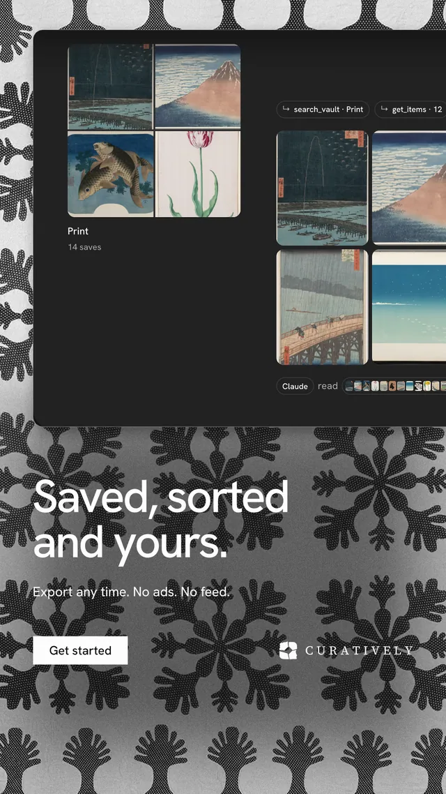Click the Get started button
Viewport: 446px width, 794px height.
(80, 650)
